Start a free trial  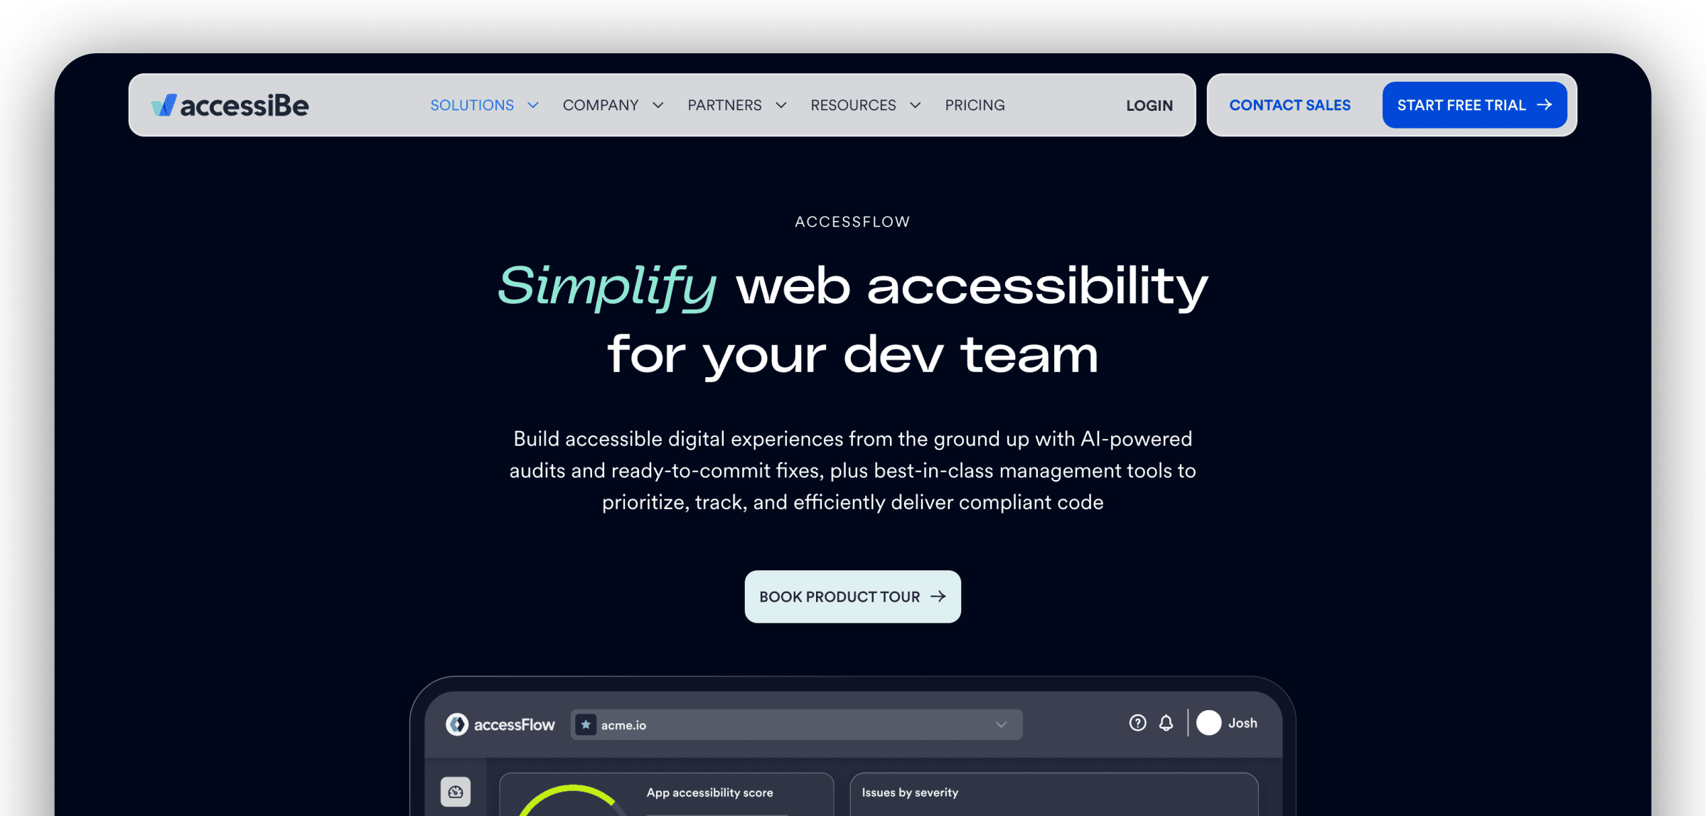[x=1474, y=104]
